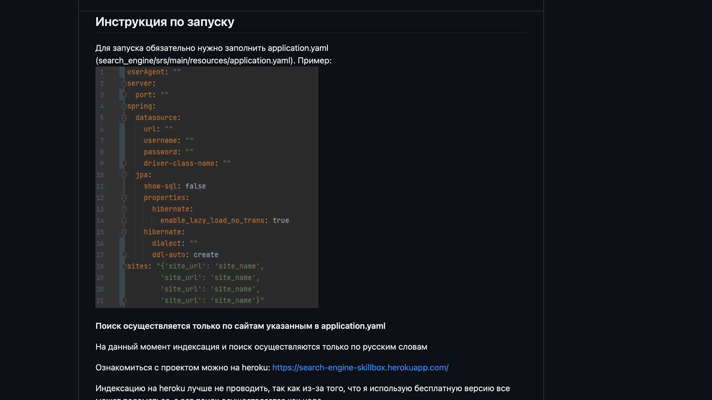Viewport: 712px width, 400px height.
Task: Click the fold icon beside 'sites:'
Action: coord(124,267)
